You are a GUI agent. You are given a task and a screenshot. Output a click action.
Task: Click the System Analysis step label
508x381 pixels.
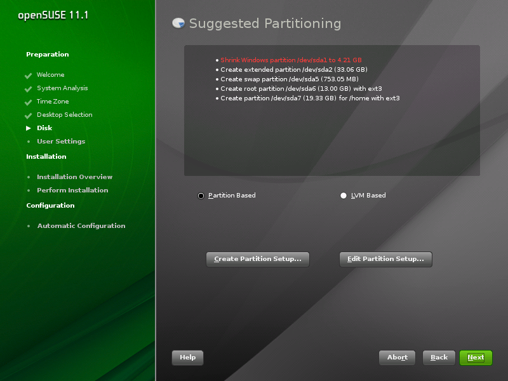coord(62,88)
